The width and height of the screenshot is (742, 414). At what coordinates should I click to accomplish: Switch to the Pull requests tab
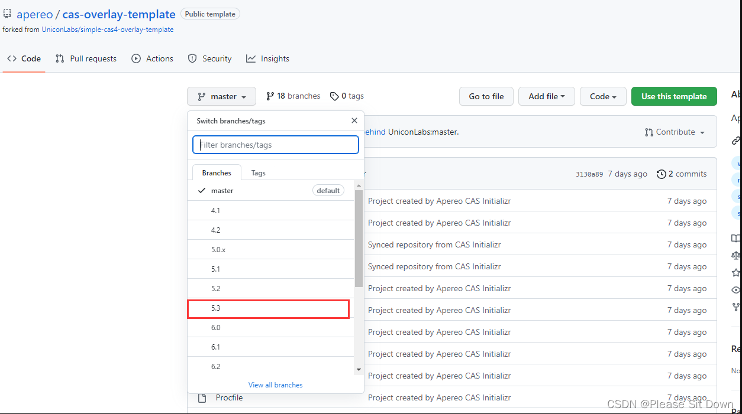pyautogui.click(x=86, y=58)
